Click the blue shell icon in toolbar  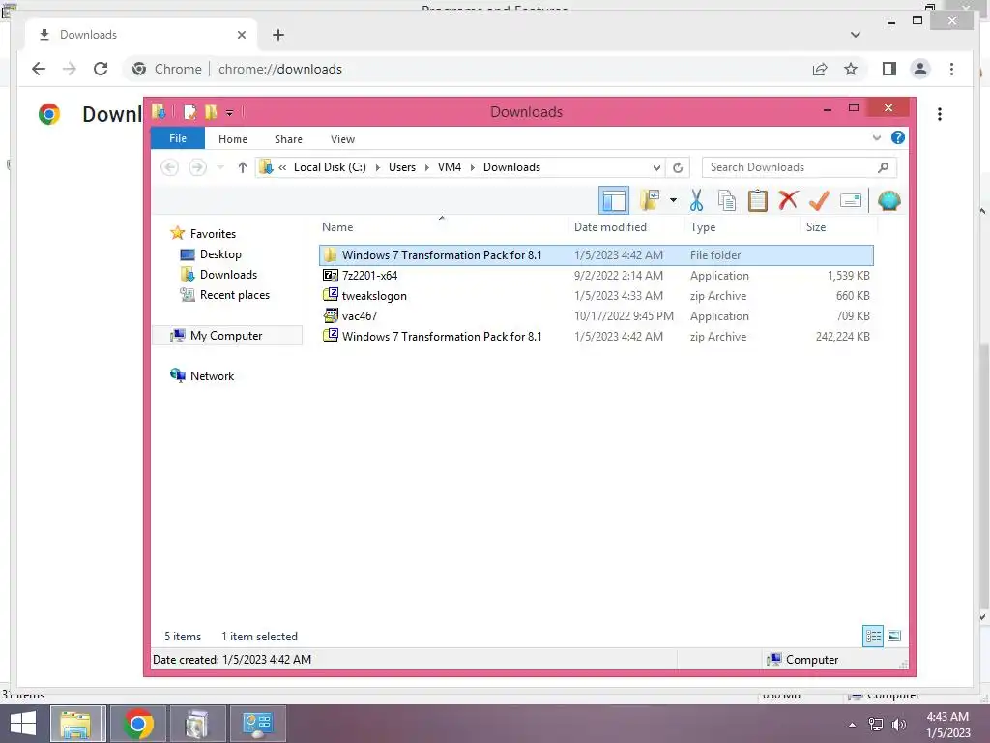[x=889, y=201]
